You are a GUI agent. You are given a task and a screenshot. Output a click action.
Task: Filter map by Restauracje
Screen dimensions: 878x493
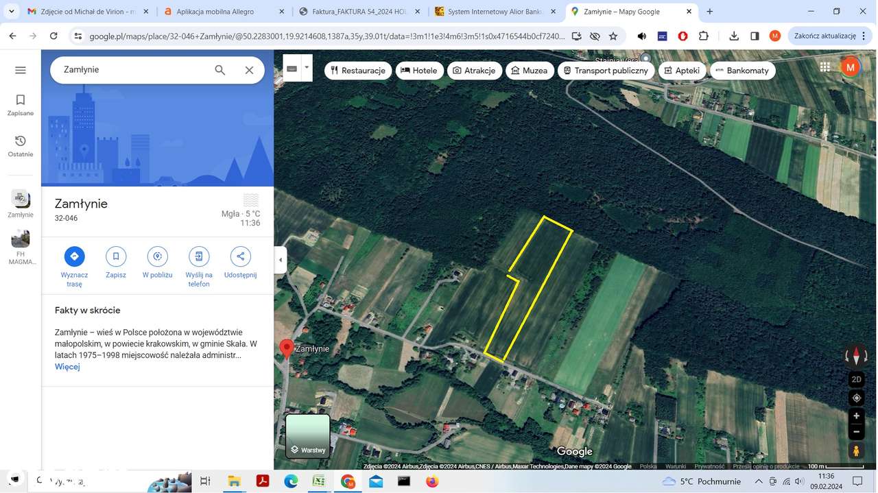coord(358,71)
